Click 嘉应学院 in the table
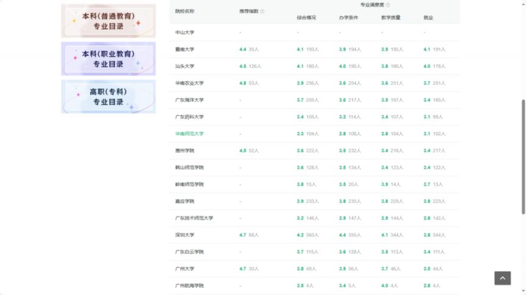526x295 pixels. click(x=184, y=201)
